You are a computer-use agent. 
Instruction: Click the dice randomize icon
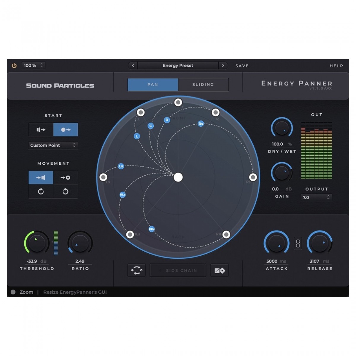(220, 271)
